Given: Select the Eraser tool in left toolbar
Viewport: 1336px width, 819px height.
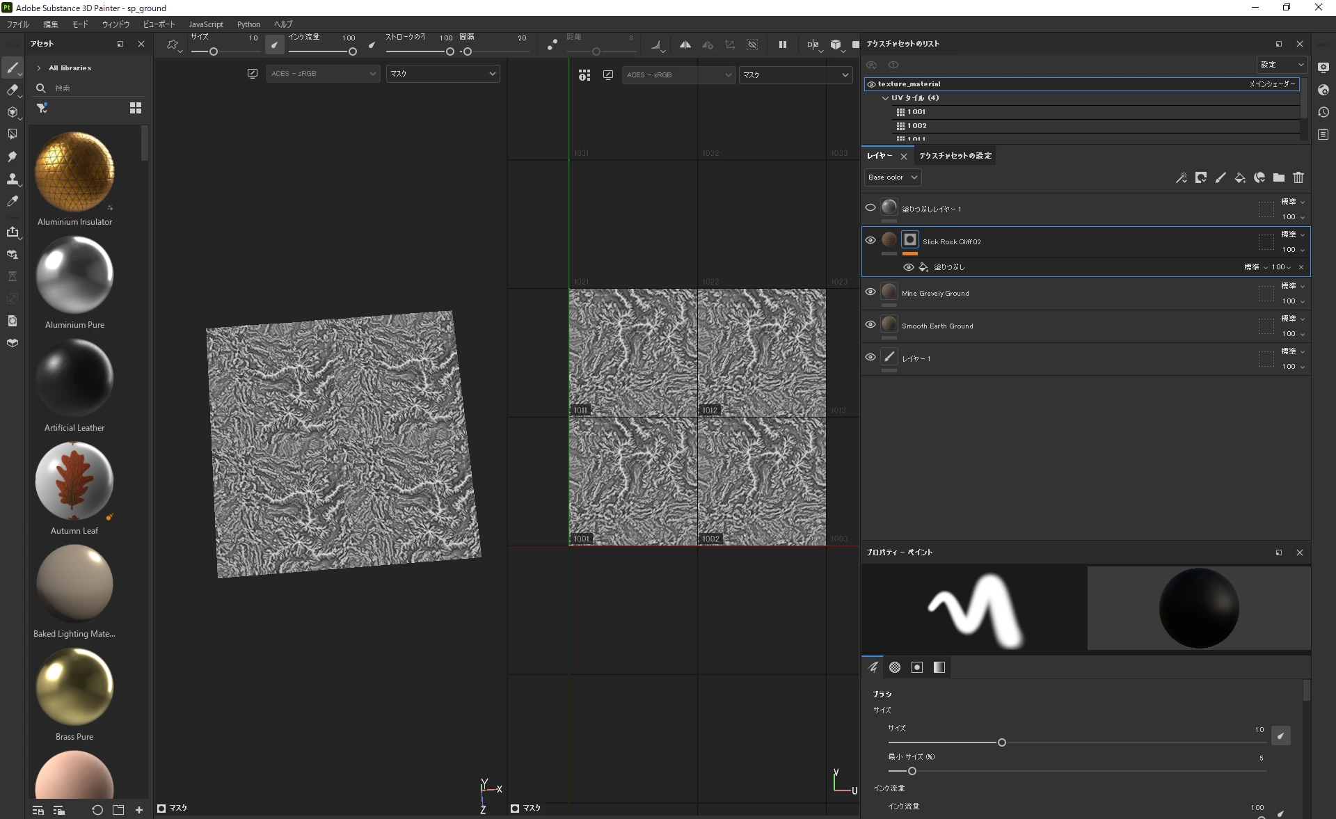Looking at the screenshot, I should (12, 90).
